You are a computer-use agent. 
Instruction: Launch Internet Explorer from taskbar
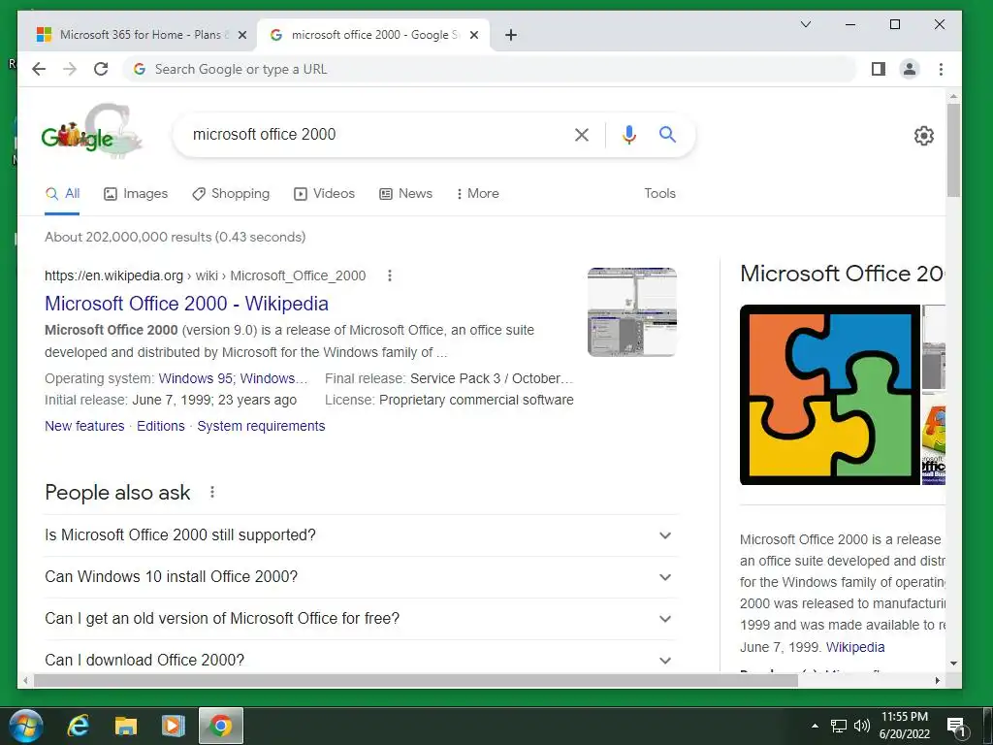(78, 726)
